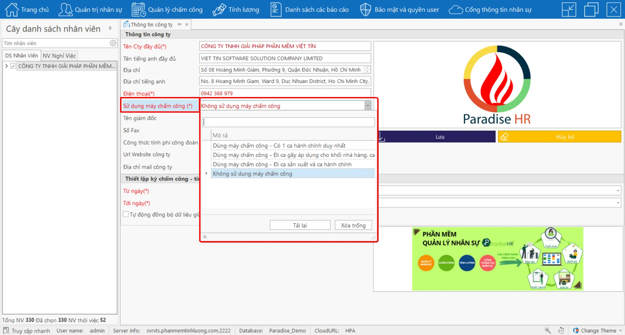Pin the Cây danh sách nhân viên panel
Image resolution: width=625 pixels, height=335 pixels.
tap(110, 28)
